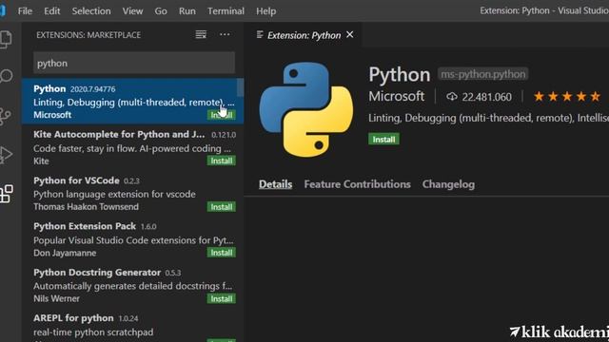Open the Search view in activity bar
This screenshot has width=609, height=342.
(x=6, y=76)
